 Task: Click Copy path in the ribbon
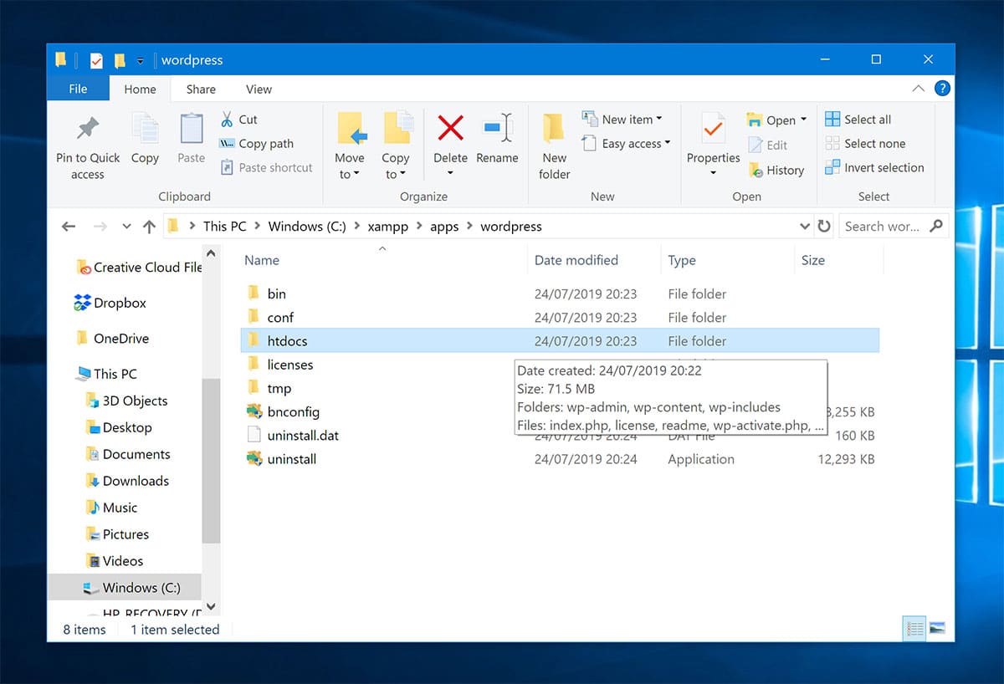click(256, 144)
